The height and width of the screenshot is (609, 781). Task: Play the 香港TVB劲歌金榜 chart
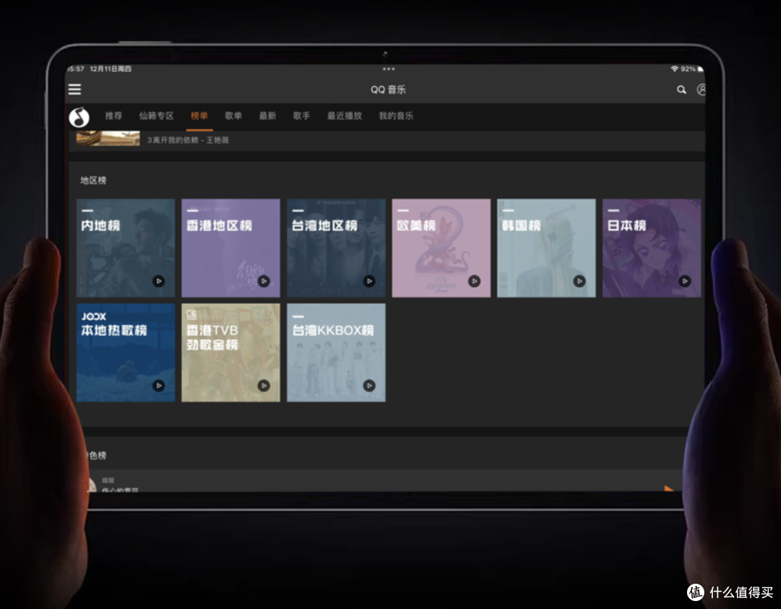[264, 386]
